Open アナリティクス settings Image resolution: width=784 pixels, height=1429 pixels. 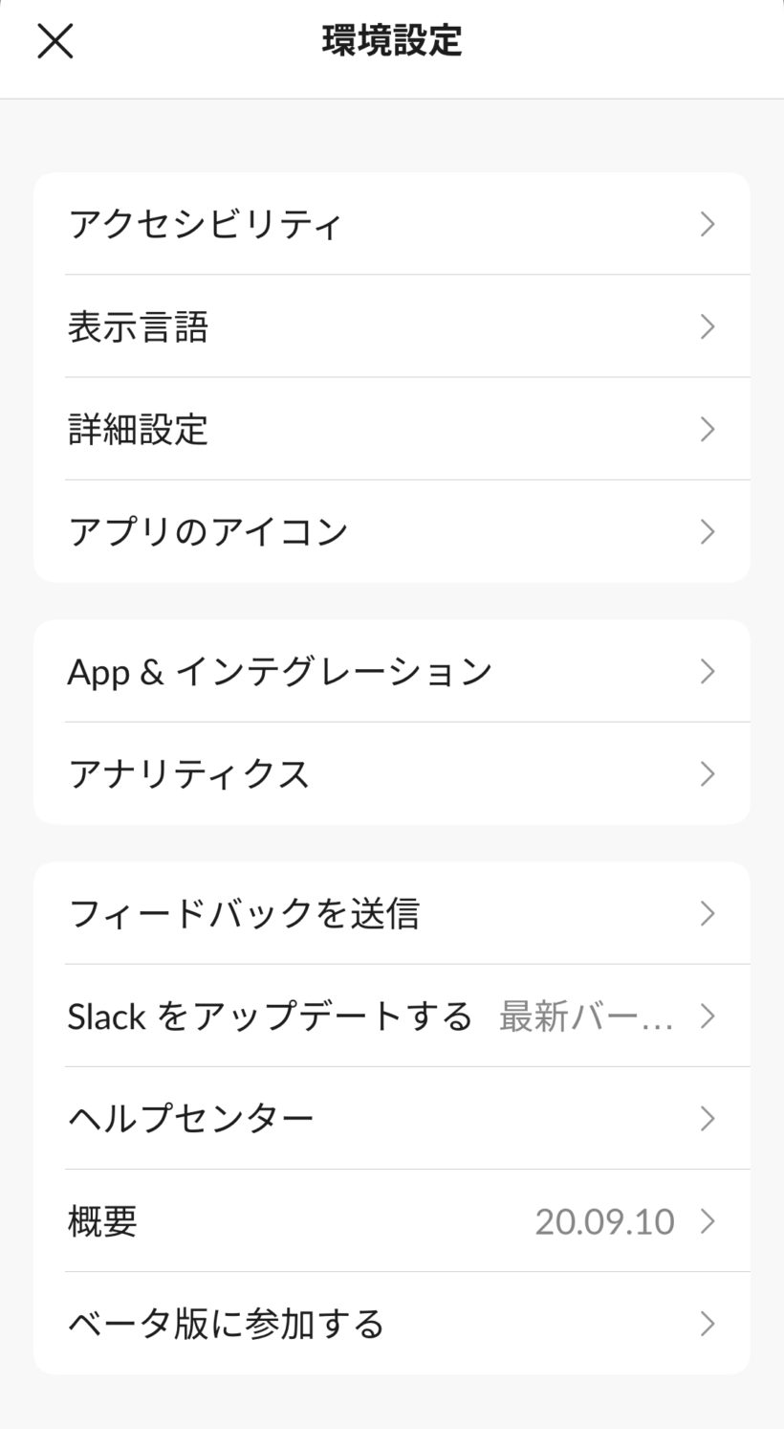(x=189, y=773)
